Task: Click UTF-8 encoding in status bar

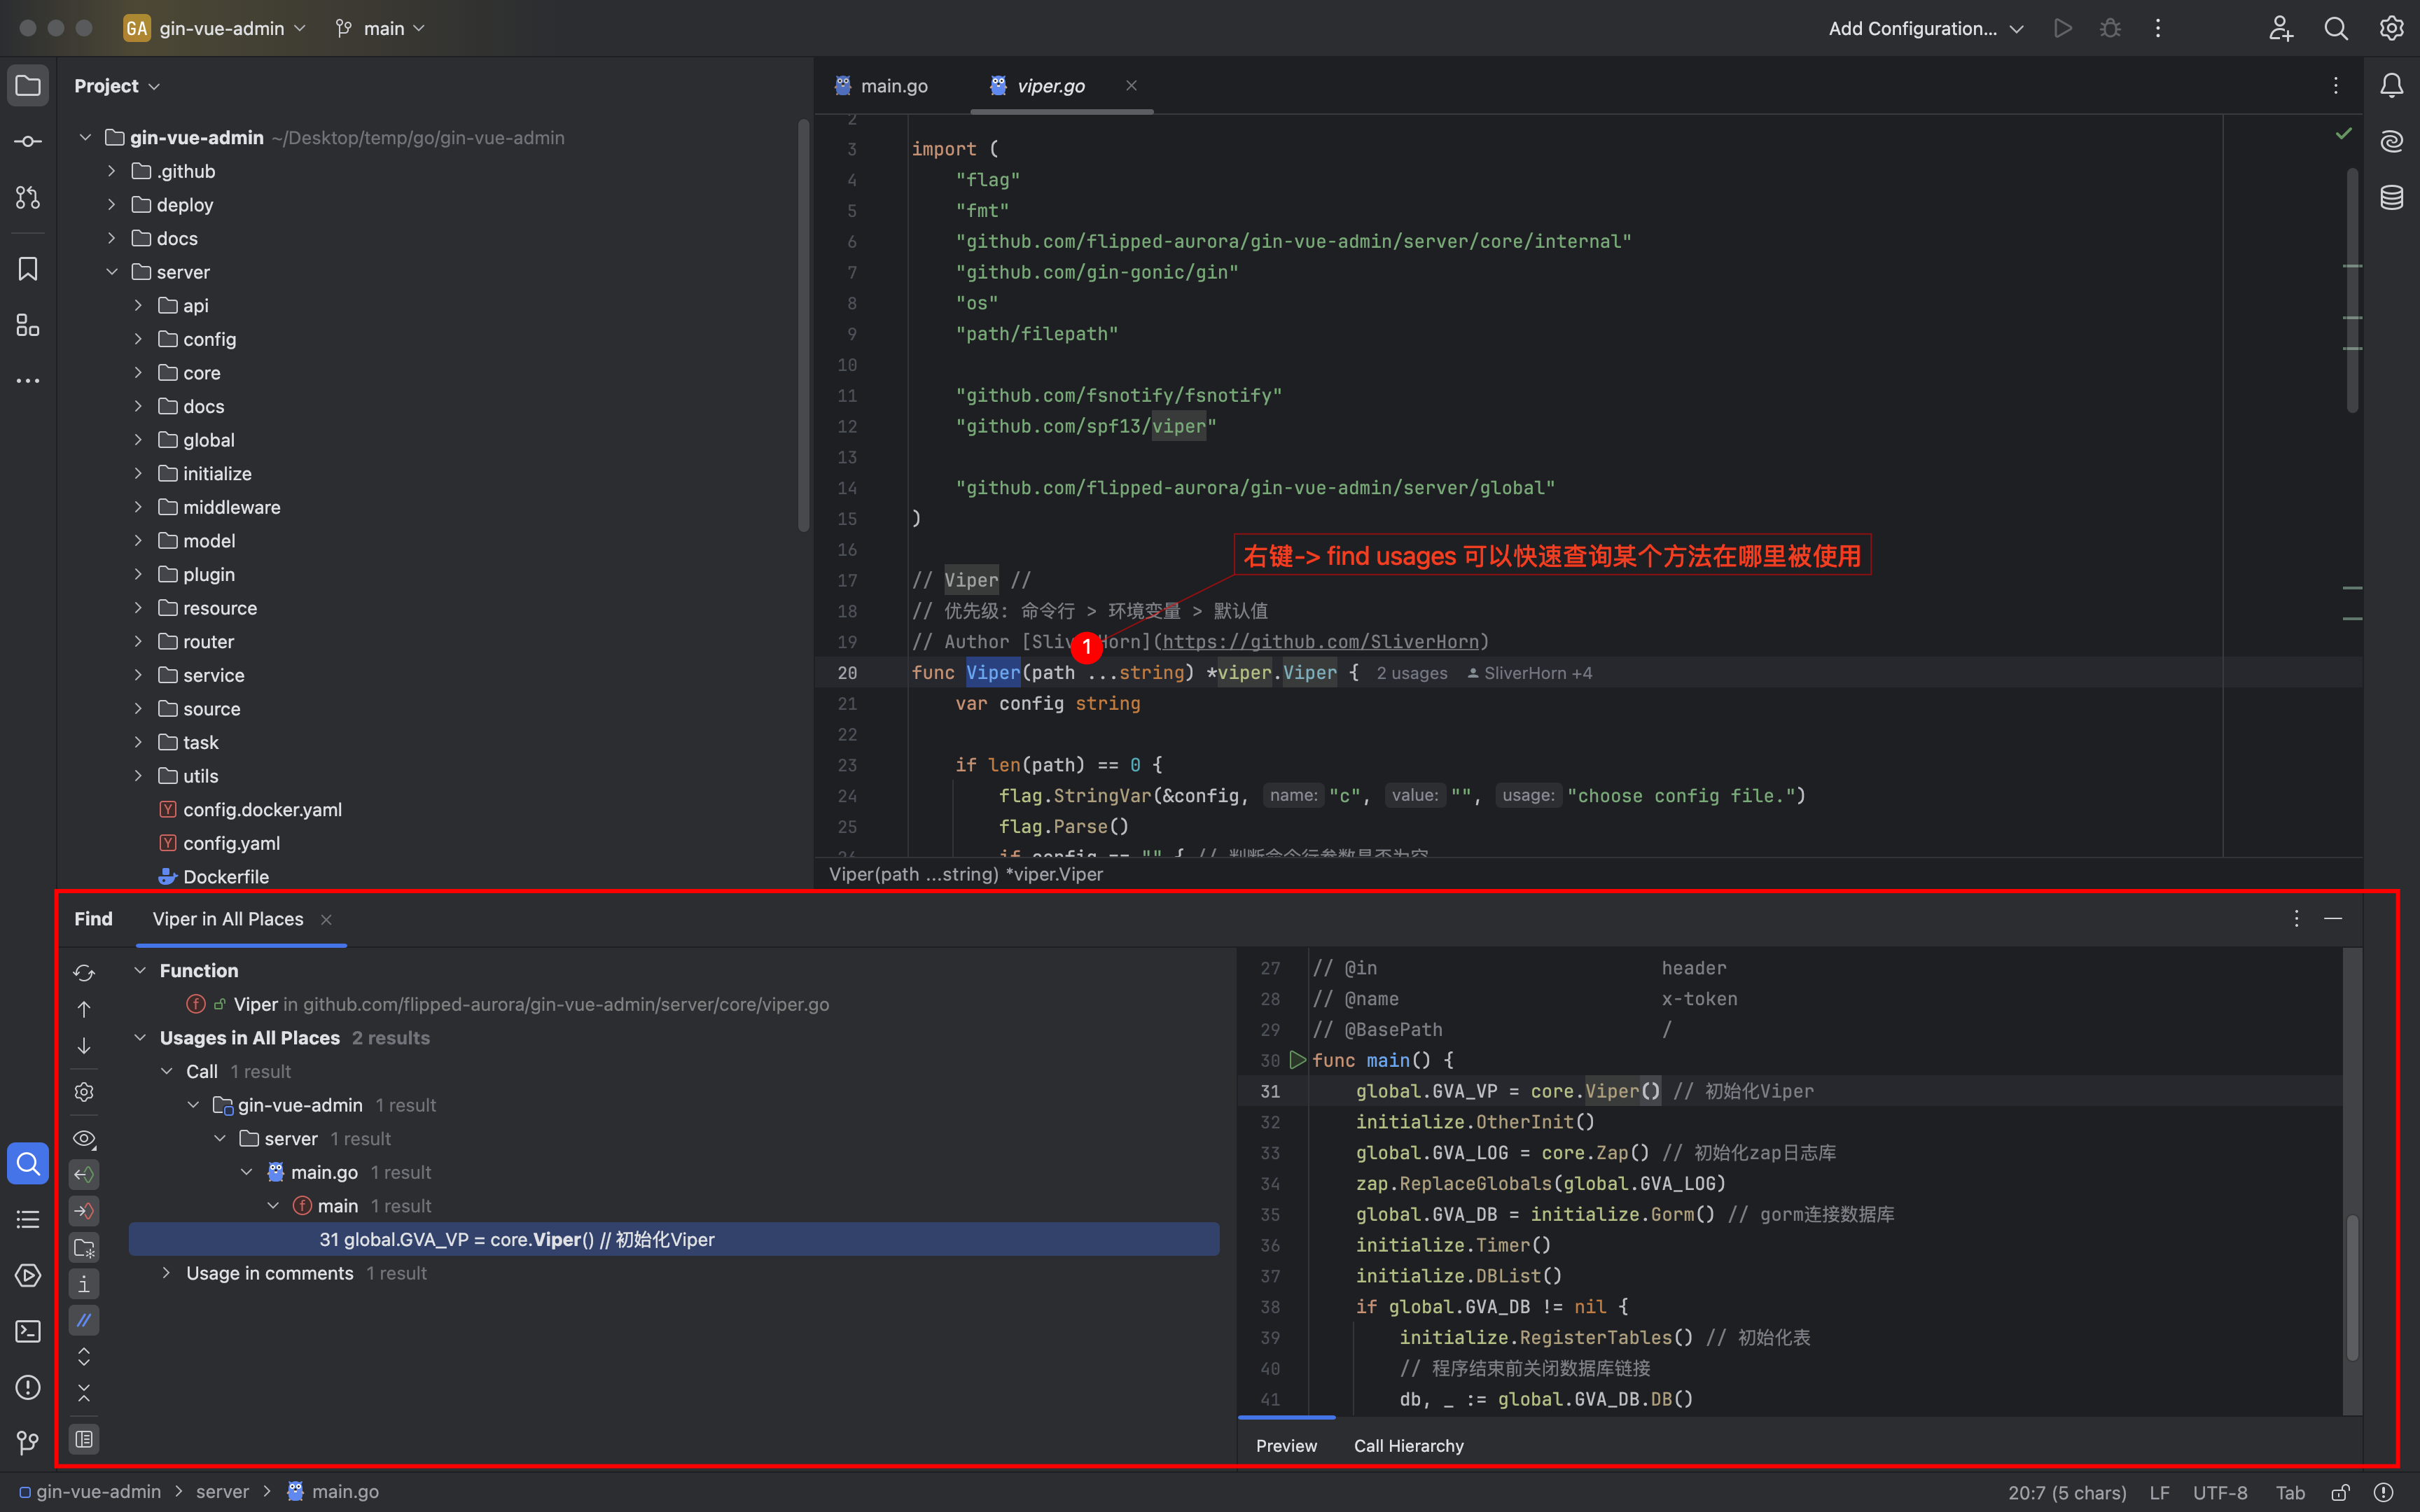Action: click(2220, 1492)
